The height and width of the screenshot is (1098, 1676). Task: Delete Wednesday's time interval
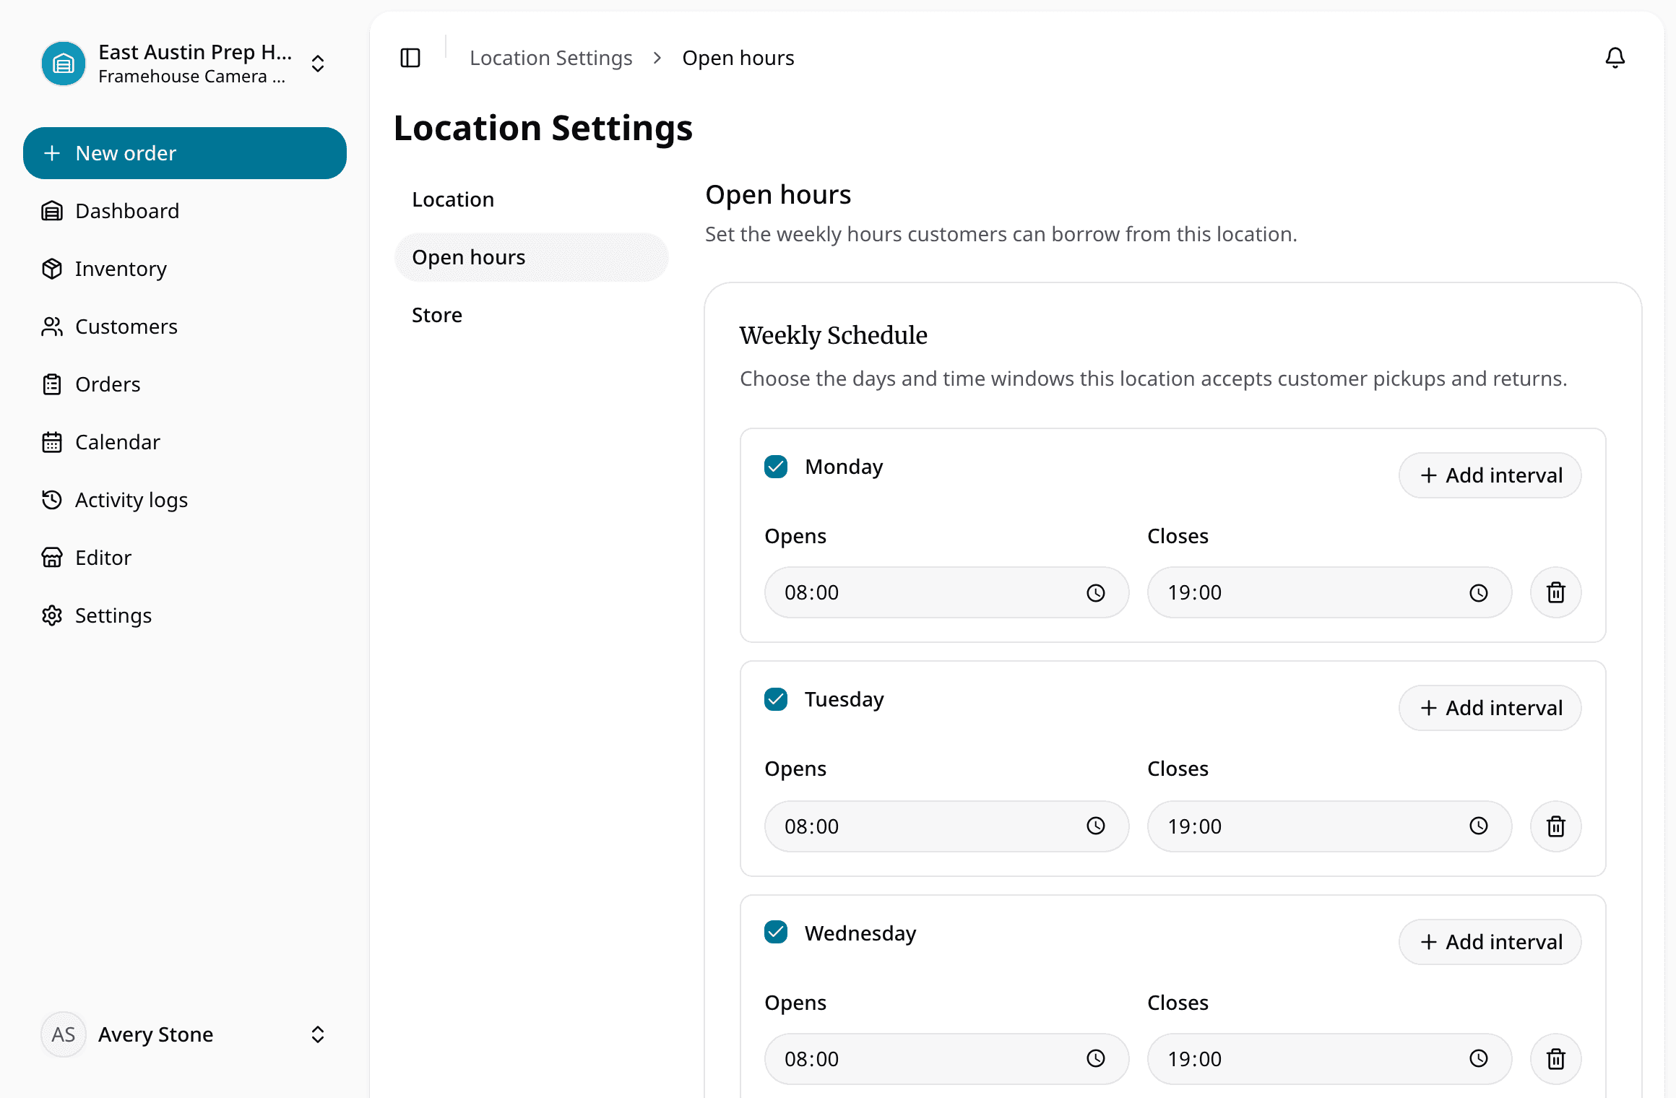(1556, 1059)
